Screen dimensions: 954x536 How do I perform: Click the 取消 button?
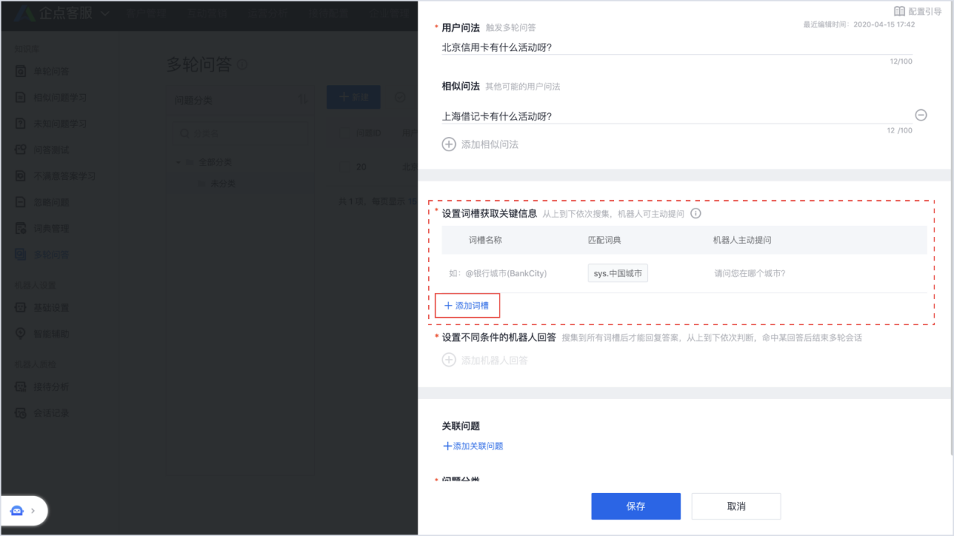tap(735, 506)
